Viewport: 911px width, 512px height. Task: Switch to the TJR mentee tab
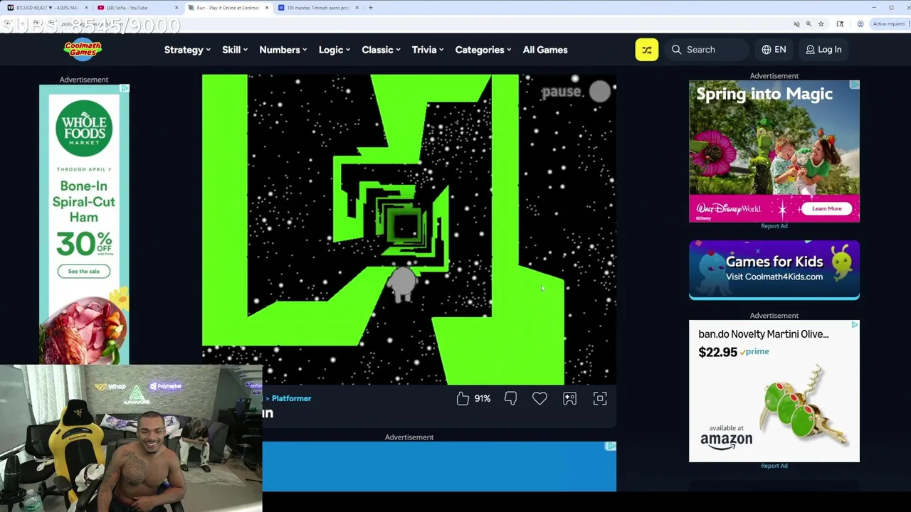click(x=318, y=8)
